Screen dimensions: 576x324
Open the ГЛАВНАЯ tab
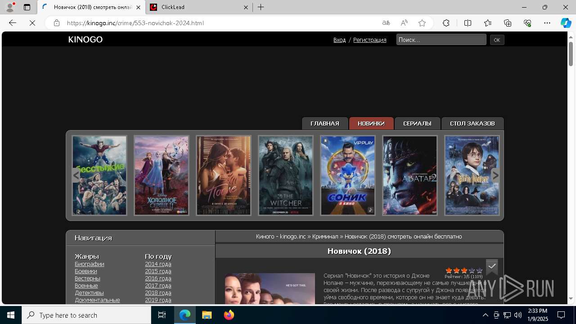pos(325,123)
